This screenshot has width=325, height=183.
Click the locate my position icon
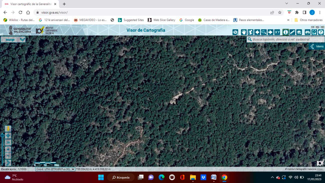(8, 136)
